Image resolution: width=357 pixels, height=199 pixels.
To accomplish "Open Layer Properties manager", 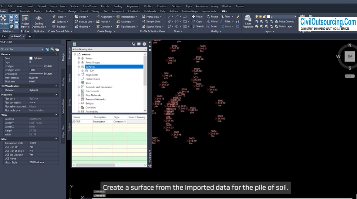I will (248, 22).
